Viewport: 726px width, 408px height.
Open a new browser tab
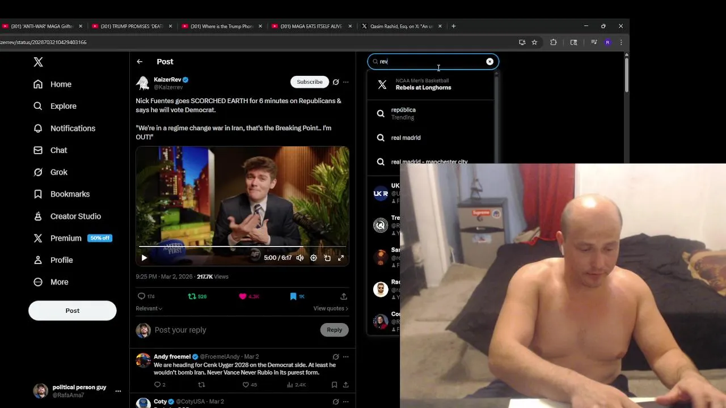[x=453, y=26]
